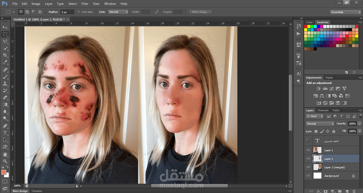The height and width of the screenshot is (193, 363).
Task: Hide Layer 1 (merged) visibility eye
Action: tap(308, 167)
